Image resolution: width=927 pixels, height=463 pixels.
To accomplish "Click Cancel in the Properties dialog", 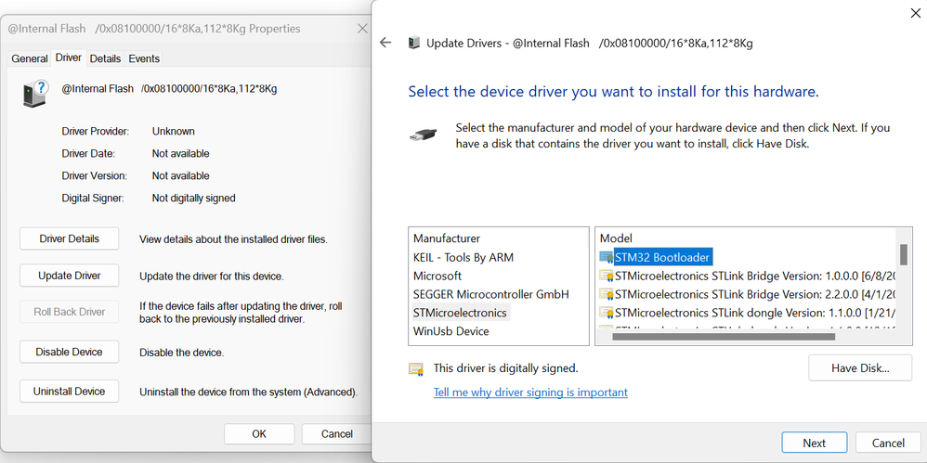I will coord(336,434).
